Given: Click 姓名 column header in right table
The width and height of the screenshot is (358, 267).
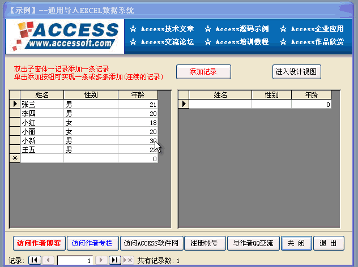Looking at the screenshot, I should [x=220, y=95].
